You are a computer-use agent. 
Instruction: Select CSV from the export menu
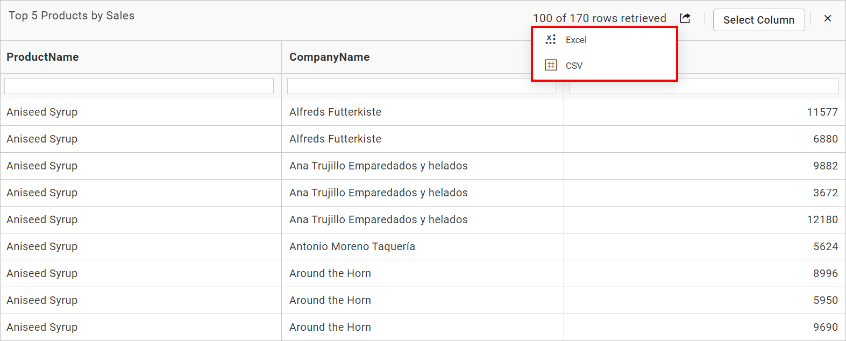574,65
